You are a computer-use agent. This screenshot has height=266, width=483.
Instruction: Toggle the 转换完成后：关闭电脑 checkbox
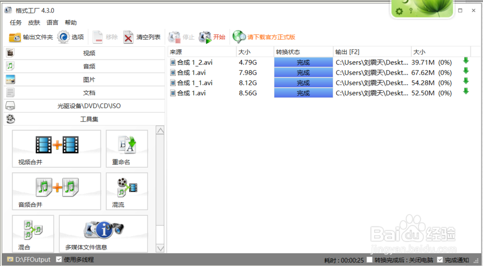[369, 260]
